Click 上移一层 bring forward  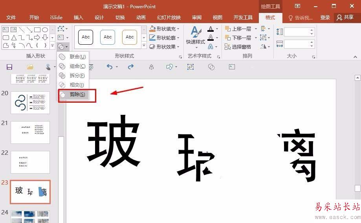tap(238, 29)
